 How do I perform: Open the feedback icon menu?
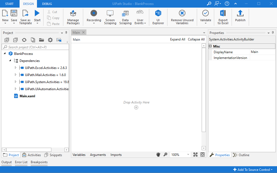218,4
